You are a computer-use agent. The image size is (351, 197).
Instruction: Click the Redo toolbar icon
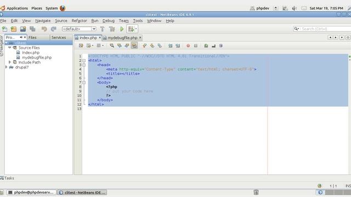click(x=54, y=29)
